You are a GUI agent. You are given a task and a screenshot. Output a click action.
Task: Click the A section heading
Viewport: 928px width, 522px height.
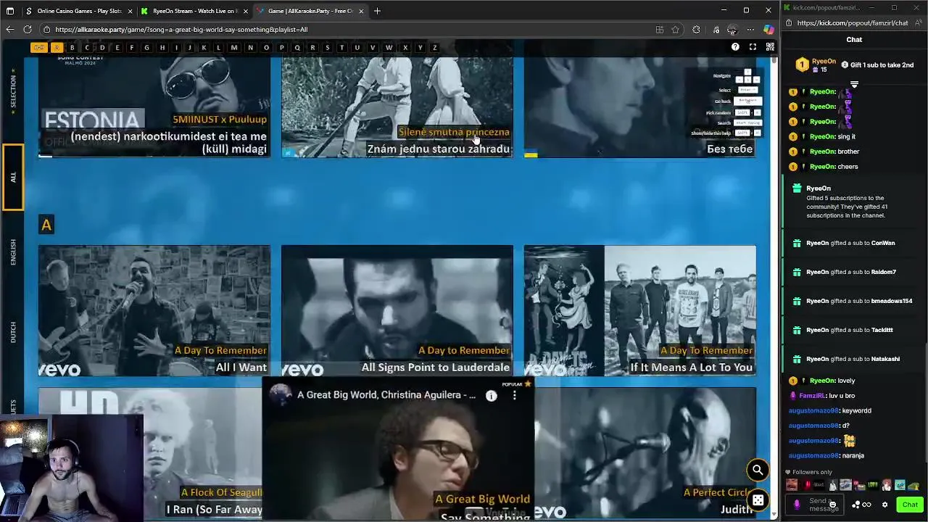tap(46, 225)
